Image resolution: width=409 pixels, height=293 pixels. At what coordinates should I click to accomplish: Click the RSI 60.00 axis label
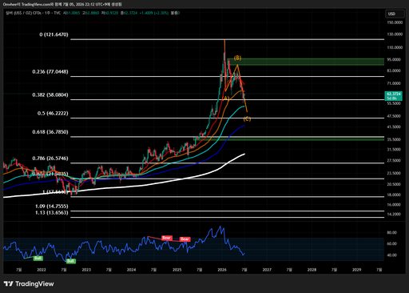[391, 243]
